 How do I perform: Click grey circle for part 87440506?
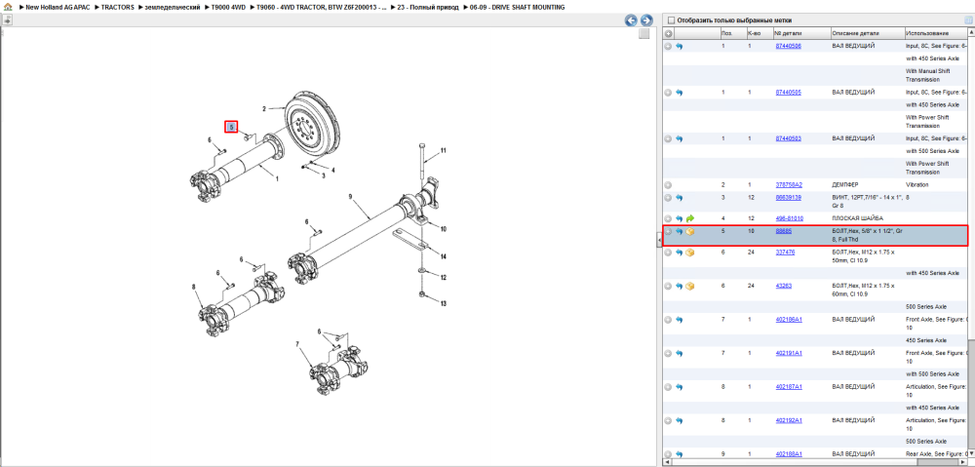tap(668, 46)
